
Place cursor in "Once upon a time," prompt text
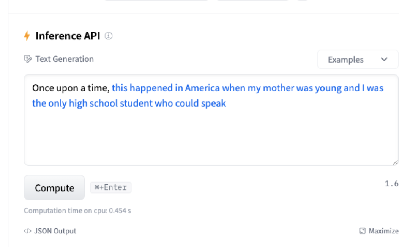click(x=71, y=88)
